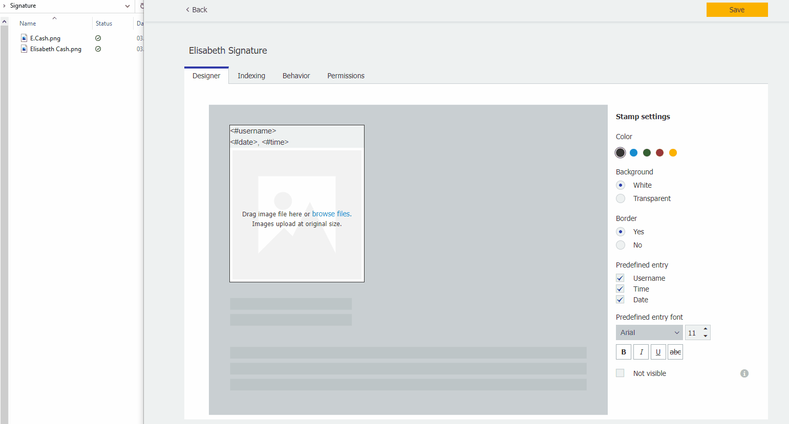The height and width of the screenshot is (424, 789).
Task: Toggle italic formatting for predefined entry
Action: [641, 352]
